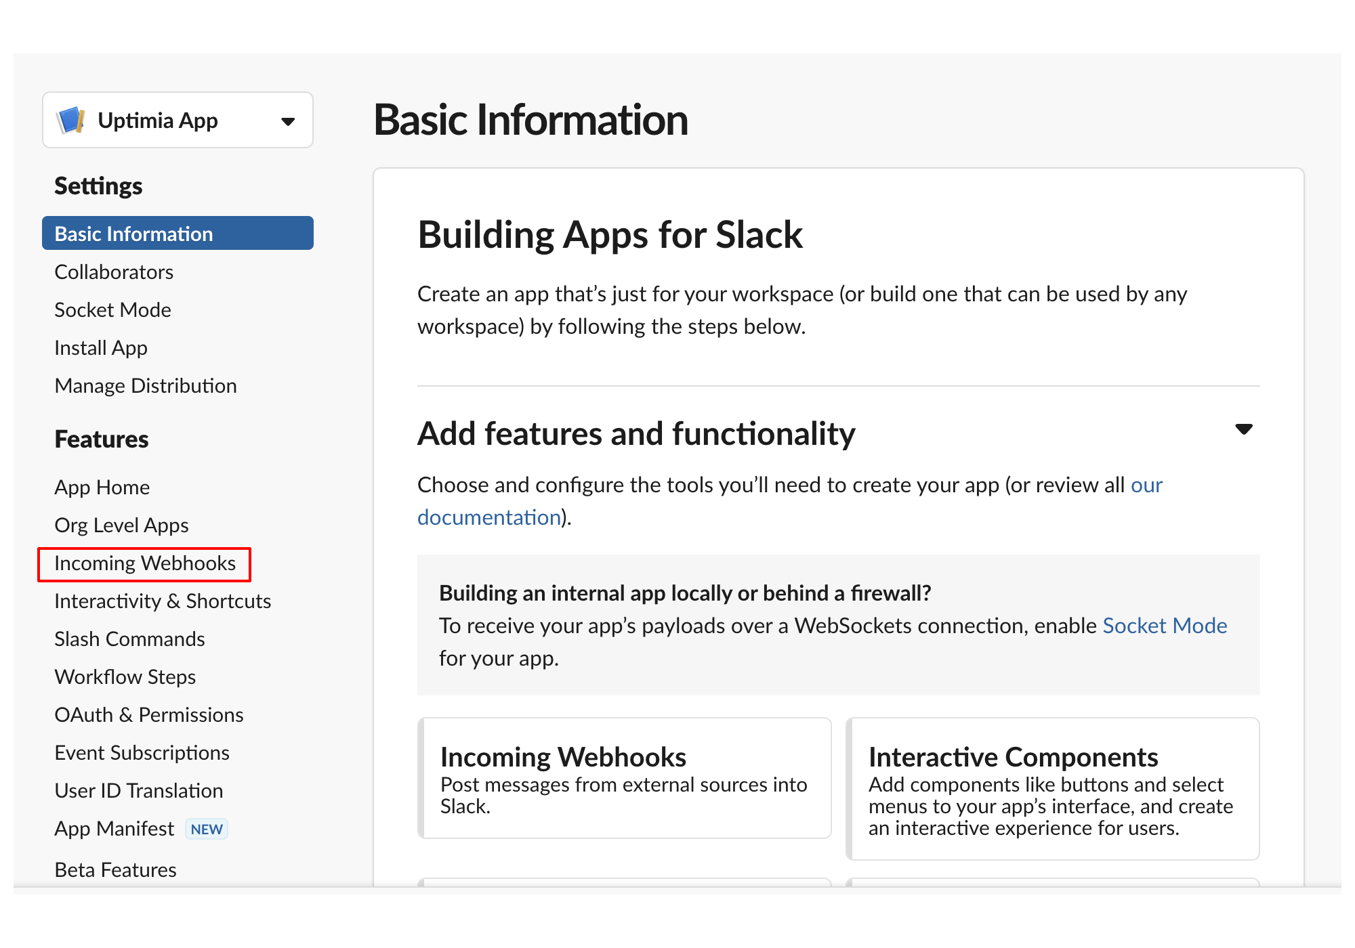The height and width of the screenshot is (948, 1355).
Task: Open Beta Features in the sidebar
Action: pos(116,869)
